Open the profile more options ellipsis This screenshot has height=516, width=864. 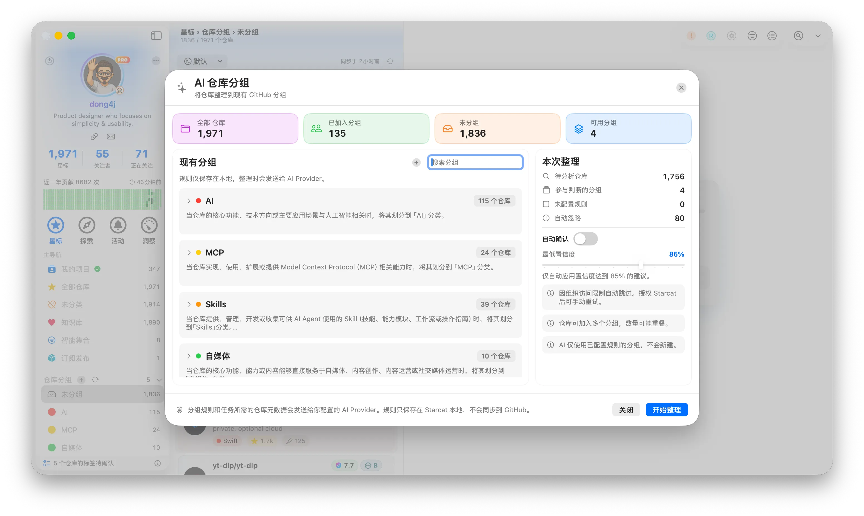point(156,61)
